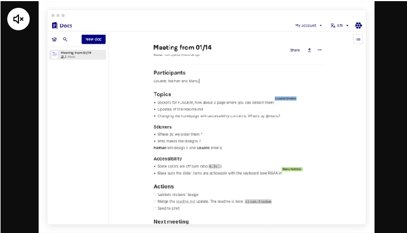
Task: Toggle the table of contents panel icon
Action: [358, 39]
